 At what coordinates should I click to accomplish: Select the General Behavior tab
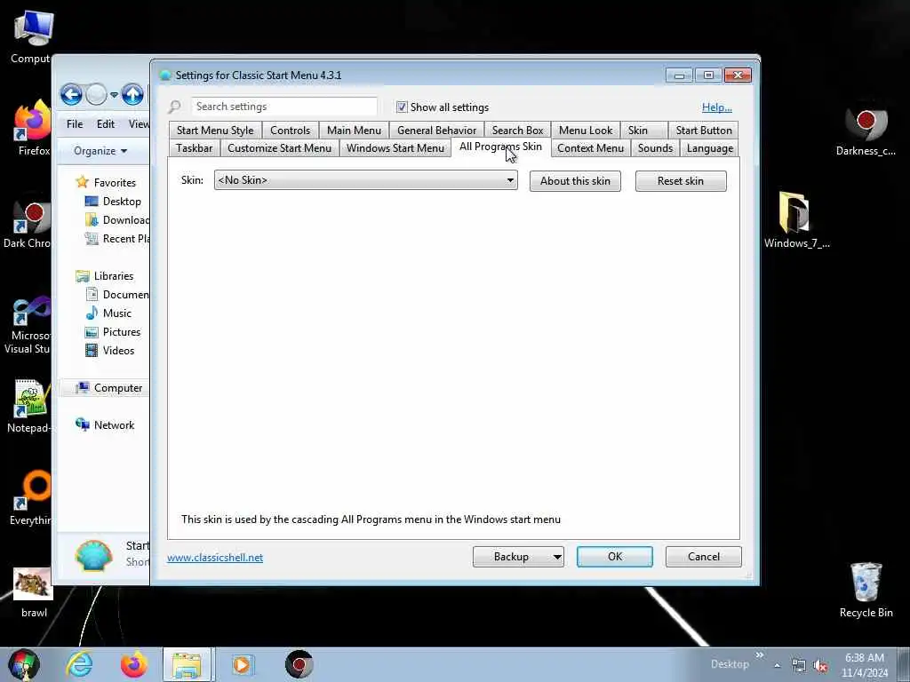436,131
